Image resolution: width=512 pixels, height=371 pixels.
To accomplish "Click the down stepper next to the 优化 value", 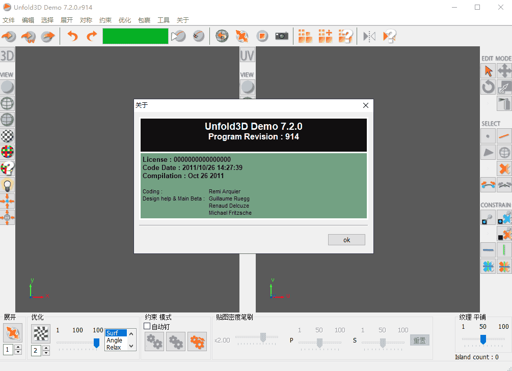I will pos(46,353).
